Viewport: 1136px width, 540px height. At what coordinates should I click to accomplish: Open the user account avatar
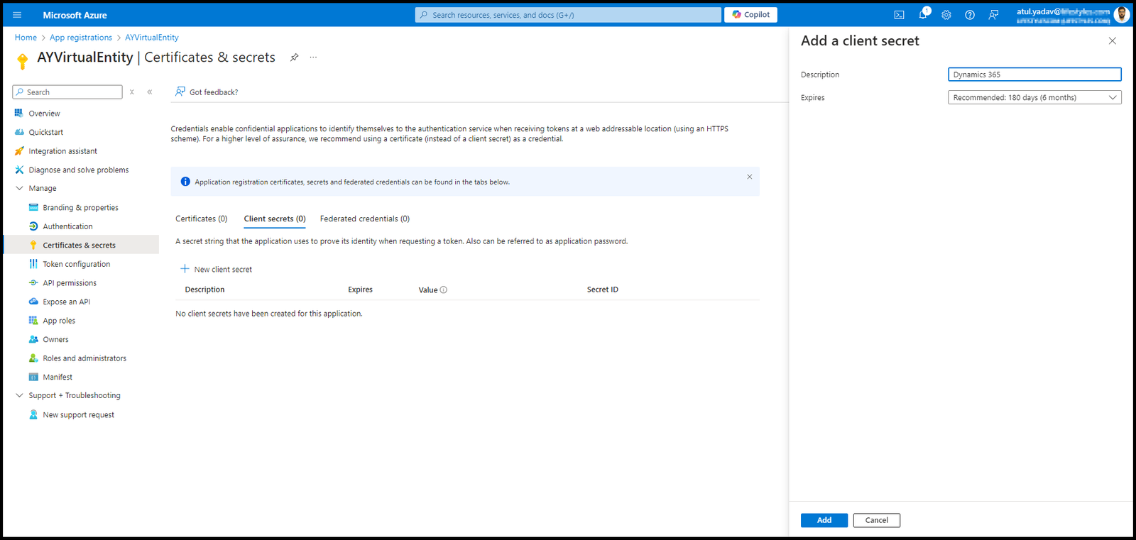pos(1122,14)
